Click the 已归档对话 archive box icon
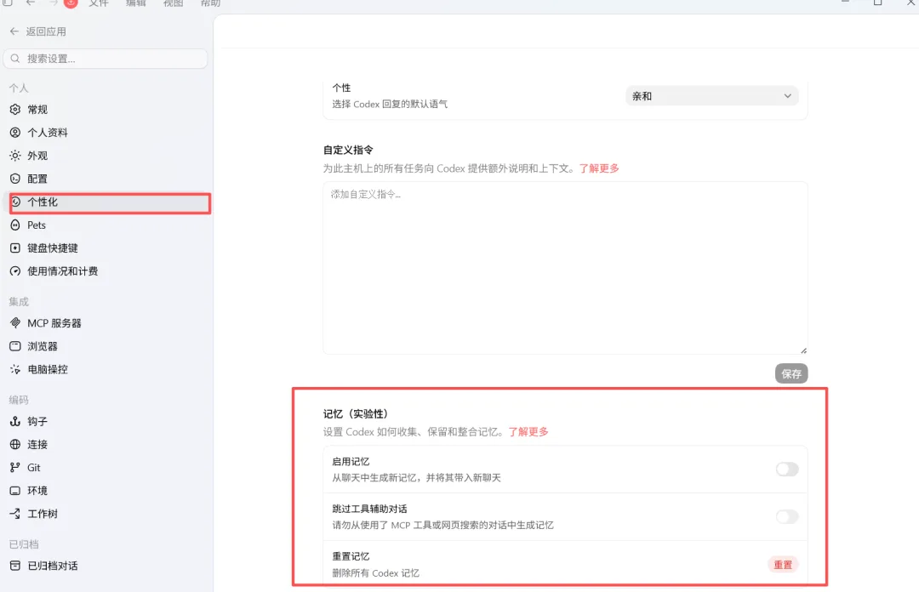This screenshot has height=592, width=919. click(x=15, y=566)
